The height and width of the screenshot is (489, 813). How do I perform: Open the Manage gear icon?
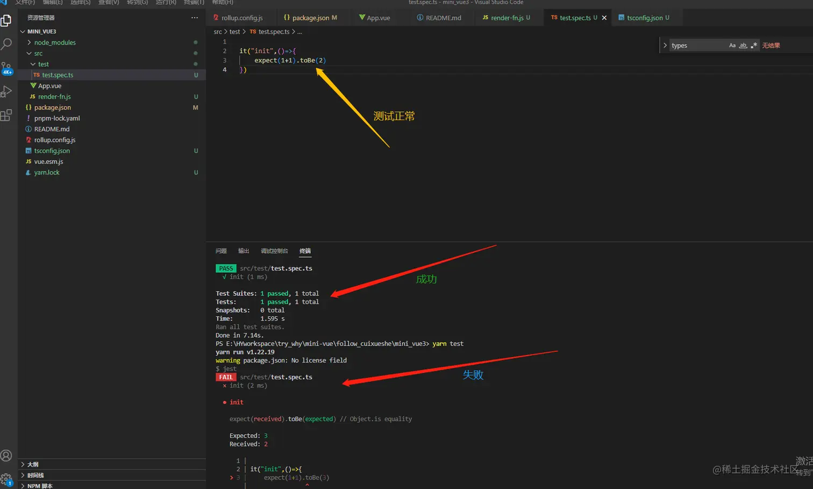pyautogui.click(x=6, y=479)
